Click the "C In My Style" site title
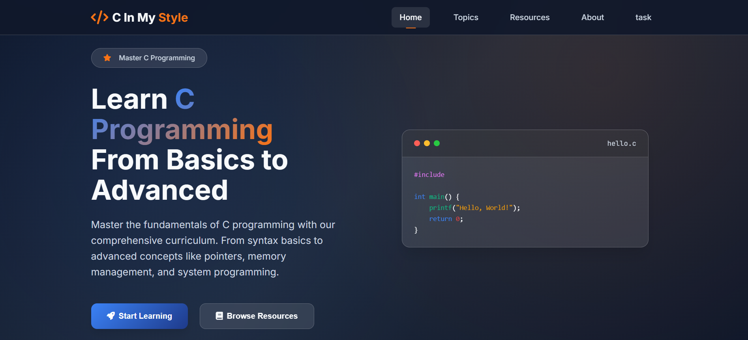 [x=150, y=17]
